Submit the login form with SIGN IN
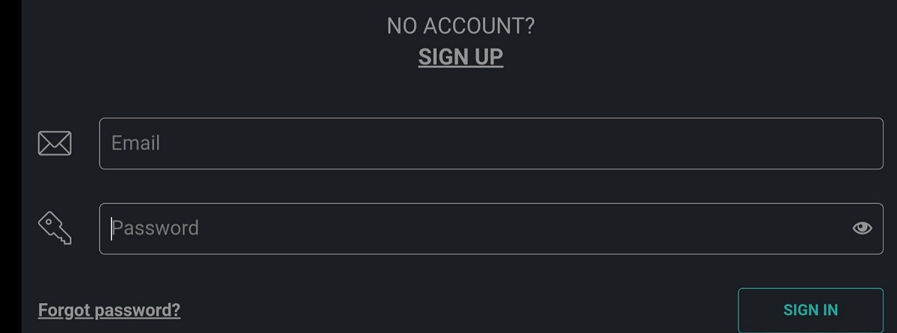This screenshot has width=897, height=333. coord(810,310)
